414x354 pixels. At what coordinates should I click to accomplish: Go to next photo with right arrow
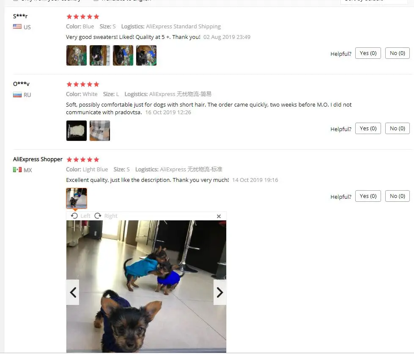219,292
